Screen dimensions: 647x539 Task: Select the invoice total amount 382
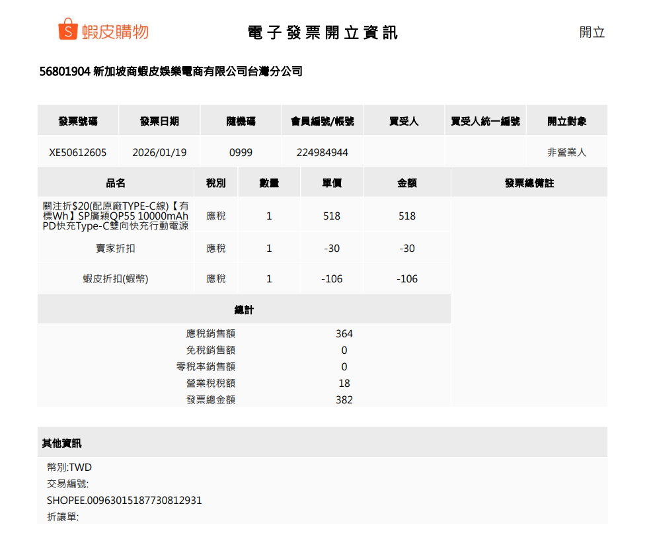click(x=344, y=399)
